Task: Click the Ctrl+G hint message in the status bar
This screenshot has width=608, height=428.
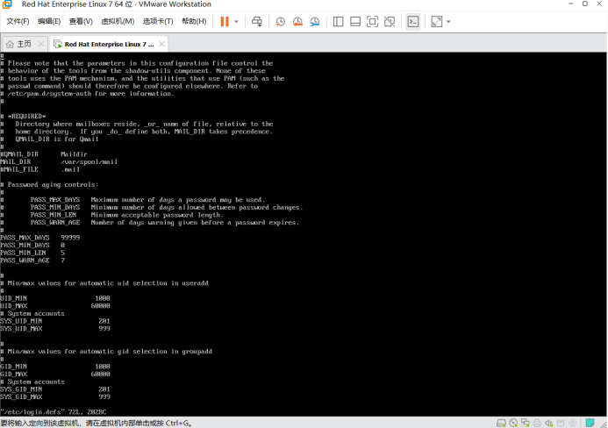Action: click(97, 423)
